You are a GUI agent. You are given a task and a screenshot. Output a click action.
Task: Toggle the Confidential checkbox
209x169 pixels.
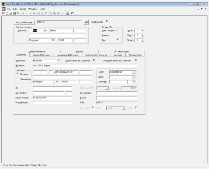pyautogui.click(x=107, y=21)
